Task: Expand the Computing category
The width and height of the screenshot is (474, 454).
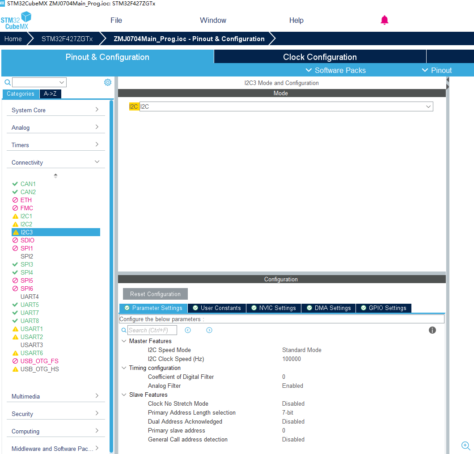Action: click(x=55, y=431)
